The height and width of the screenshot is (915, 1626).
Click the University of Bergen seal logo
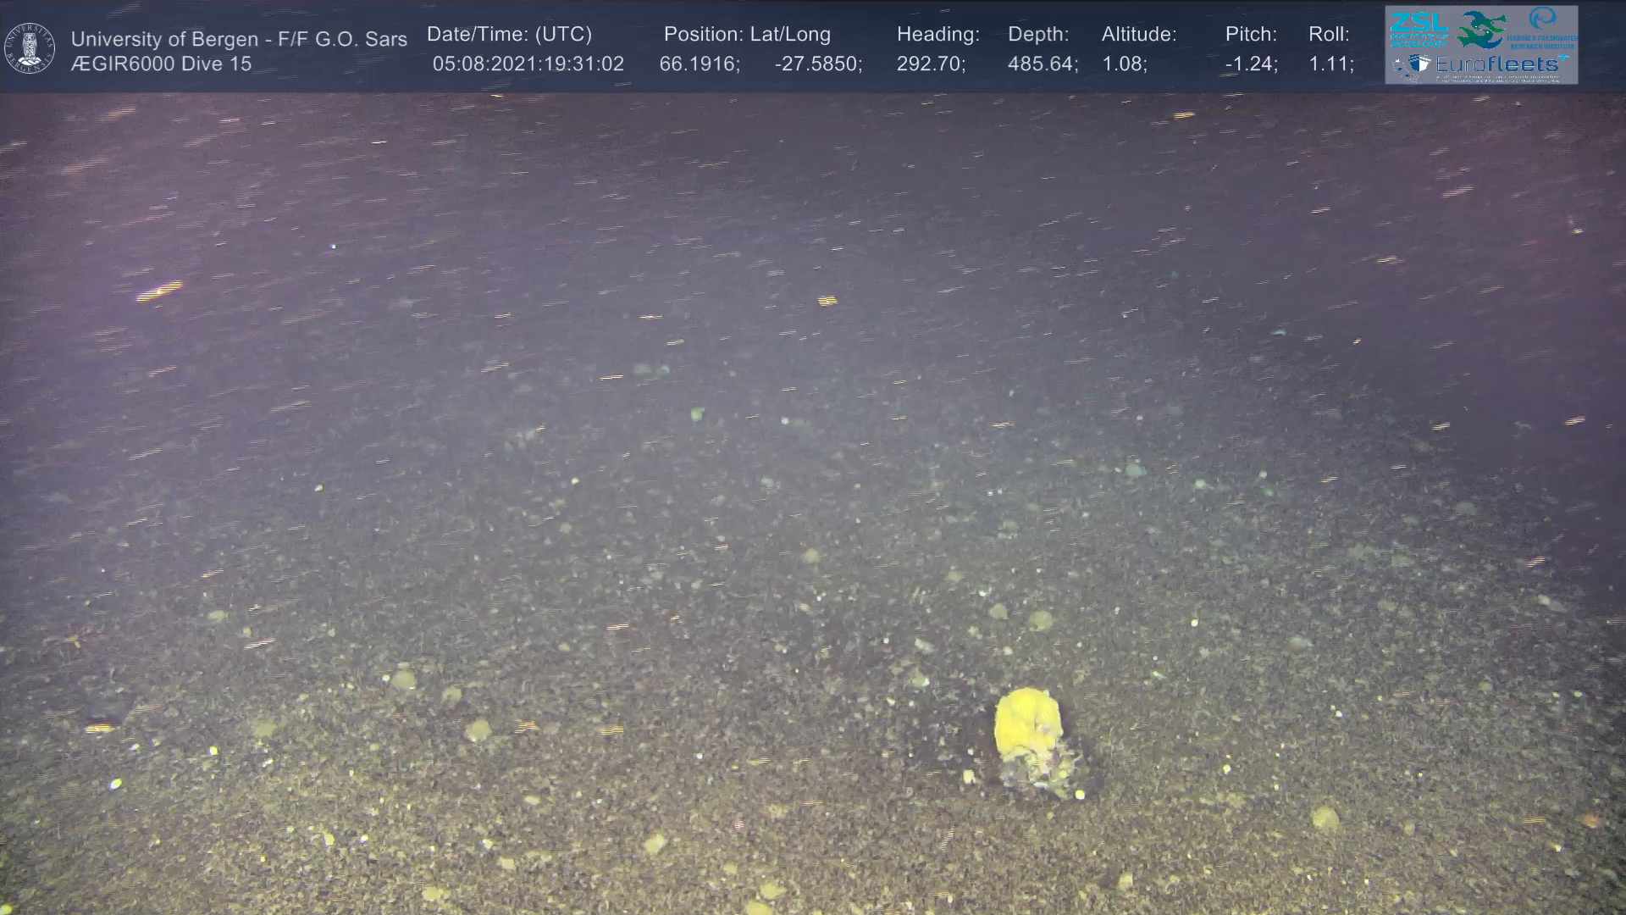(30, 47)
